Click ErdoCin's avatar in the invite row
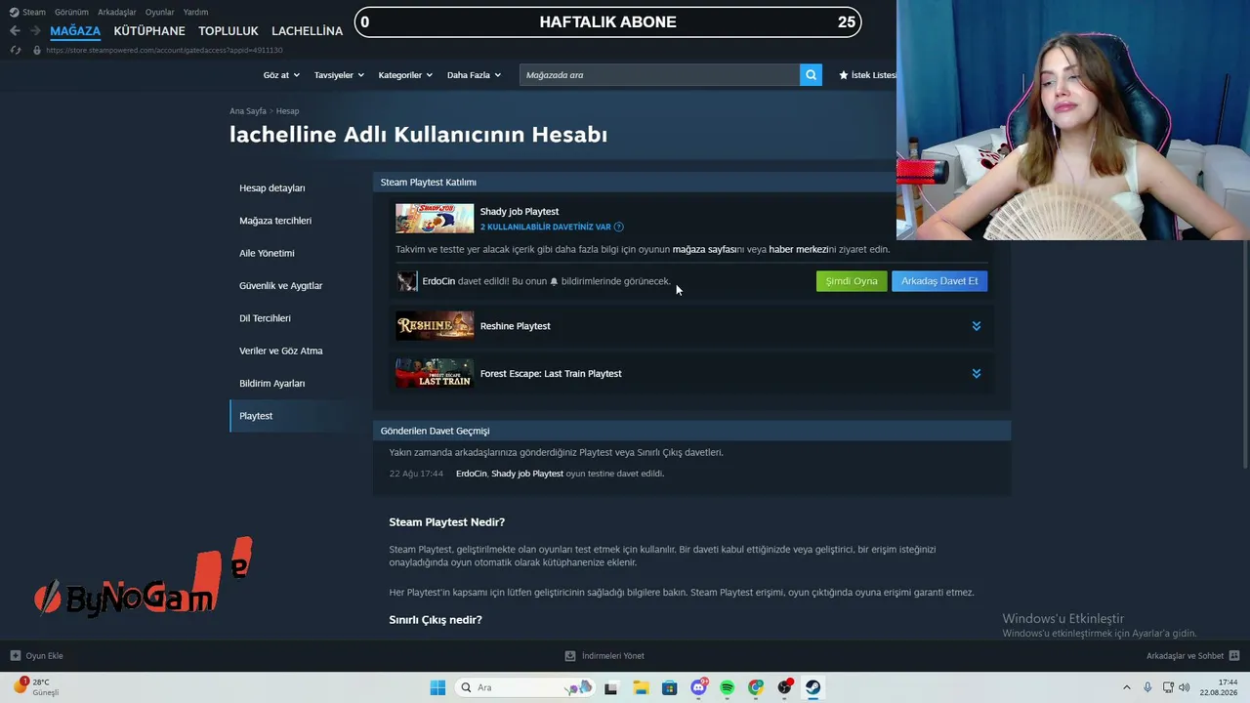Screen dimensions: 1250x703 coord(407,281)
